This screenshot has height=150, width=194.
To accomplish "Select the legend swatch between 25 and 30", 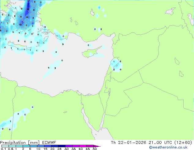I will tap(62, 146).
